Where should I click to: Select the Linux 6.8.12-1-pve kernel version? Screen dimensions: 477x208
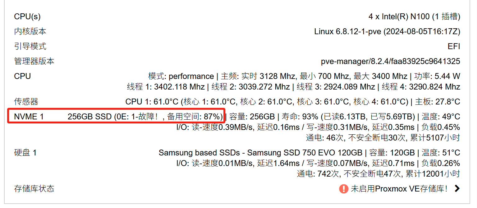387,31
